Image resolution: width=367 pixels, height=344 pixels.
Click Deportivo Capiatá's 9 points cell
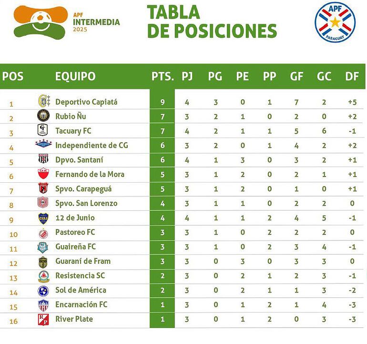click(163, 102)
